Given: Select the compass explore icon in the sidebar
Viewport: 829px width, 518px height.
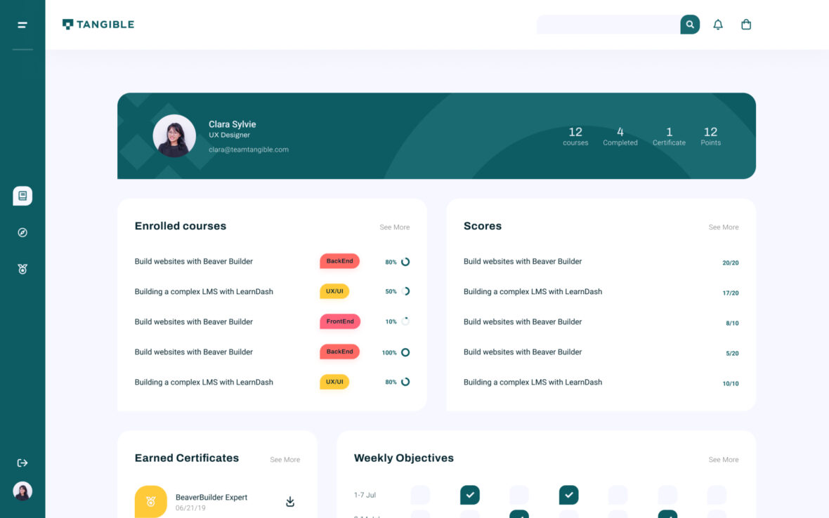Looking at the screenshot, I should coord(22,232).
